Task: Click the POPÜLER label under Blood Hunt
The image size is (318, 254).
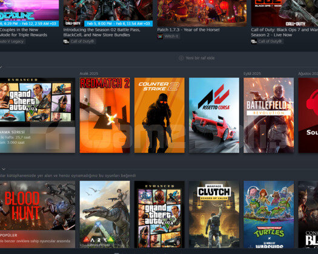Action: [x=8, y=235]
